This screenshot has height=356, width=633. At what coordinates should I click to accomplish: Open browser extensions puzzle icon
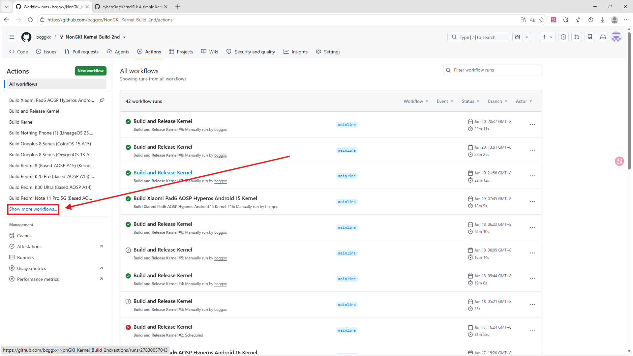[566, 20]
